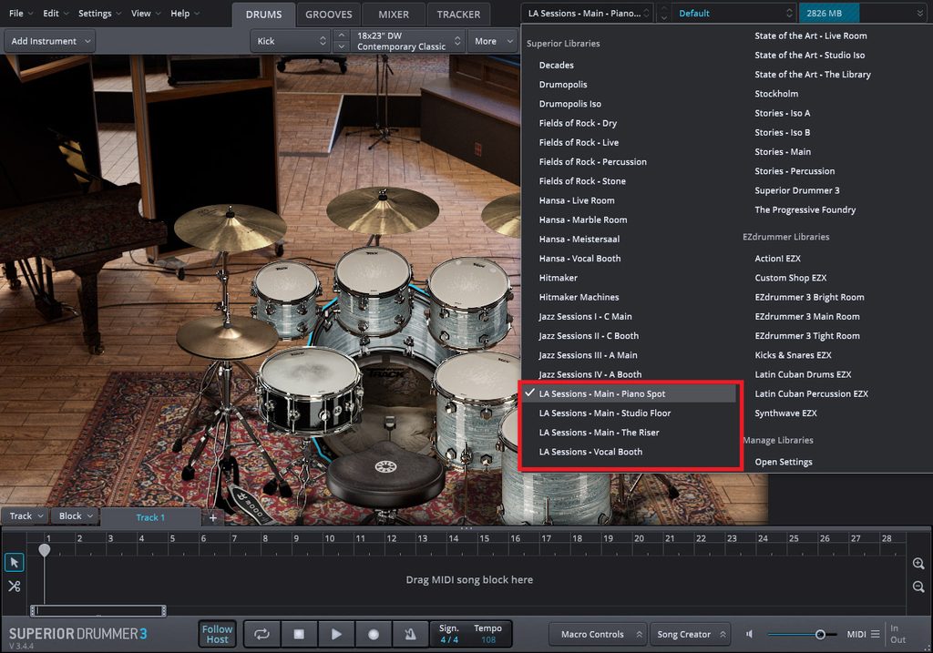
Task: Open the Help menu
Action: tap(185, 13)
